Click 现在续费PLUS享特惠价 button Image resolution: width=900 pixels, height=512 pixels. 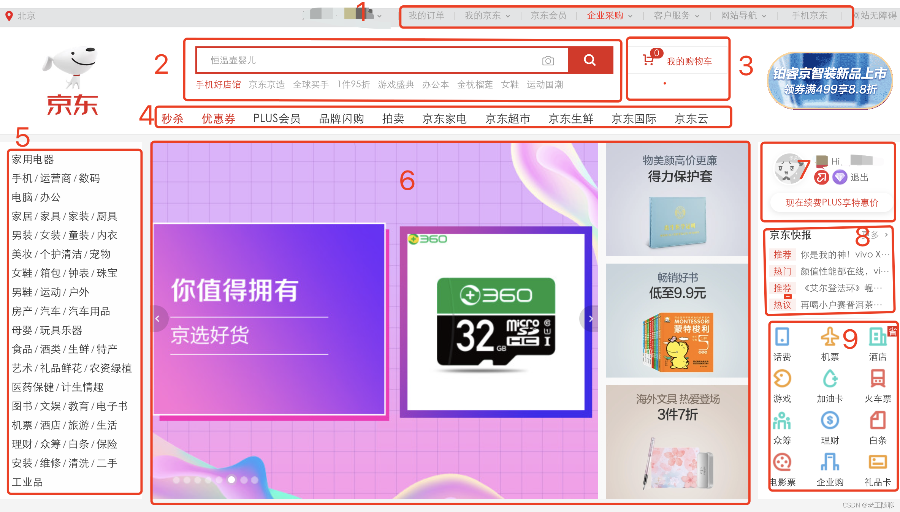tap(832, 202)
